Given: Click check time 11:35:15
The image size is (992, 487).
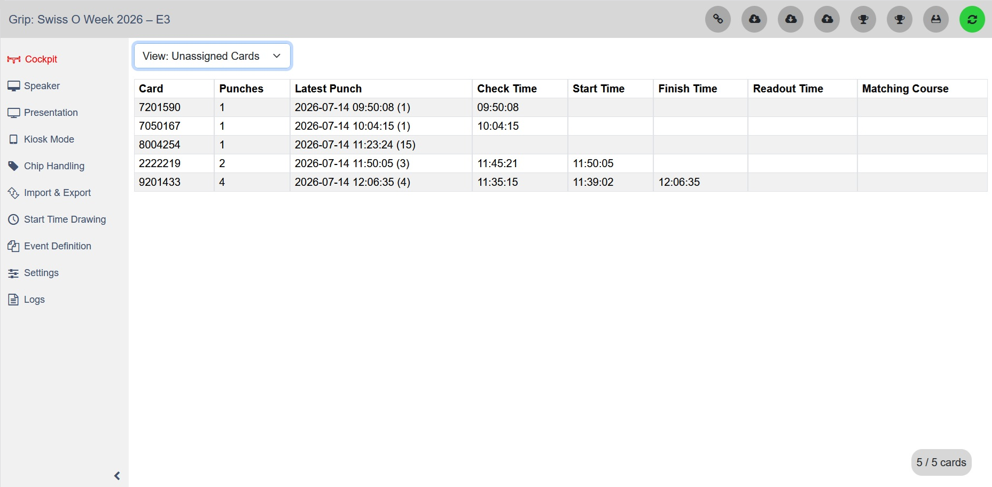Looking at the screenshot, I should coord(497,182).
